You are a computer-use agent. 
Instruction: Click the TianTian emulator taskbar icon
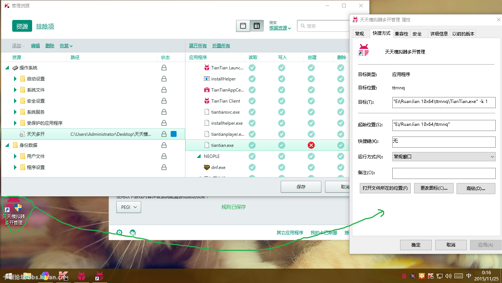81,276
